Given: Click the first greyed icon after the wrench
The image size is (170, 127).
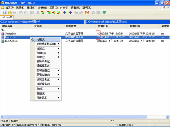Looking at the screenshot, I should pos(93,12).
